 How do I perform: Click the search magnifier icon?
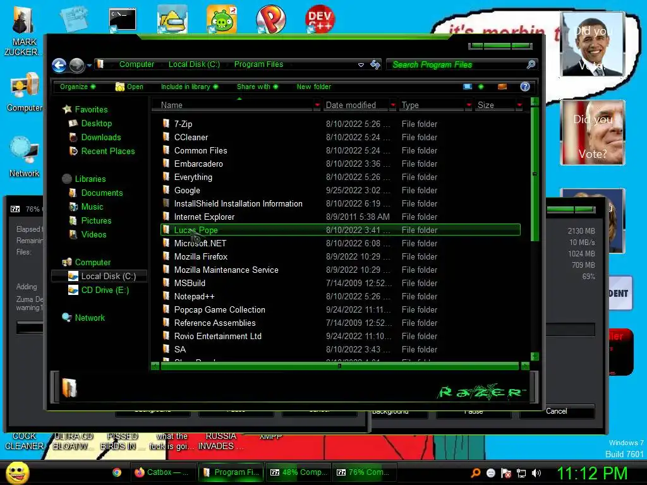(x=531, y=64)
